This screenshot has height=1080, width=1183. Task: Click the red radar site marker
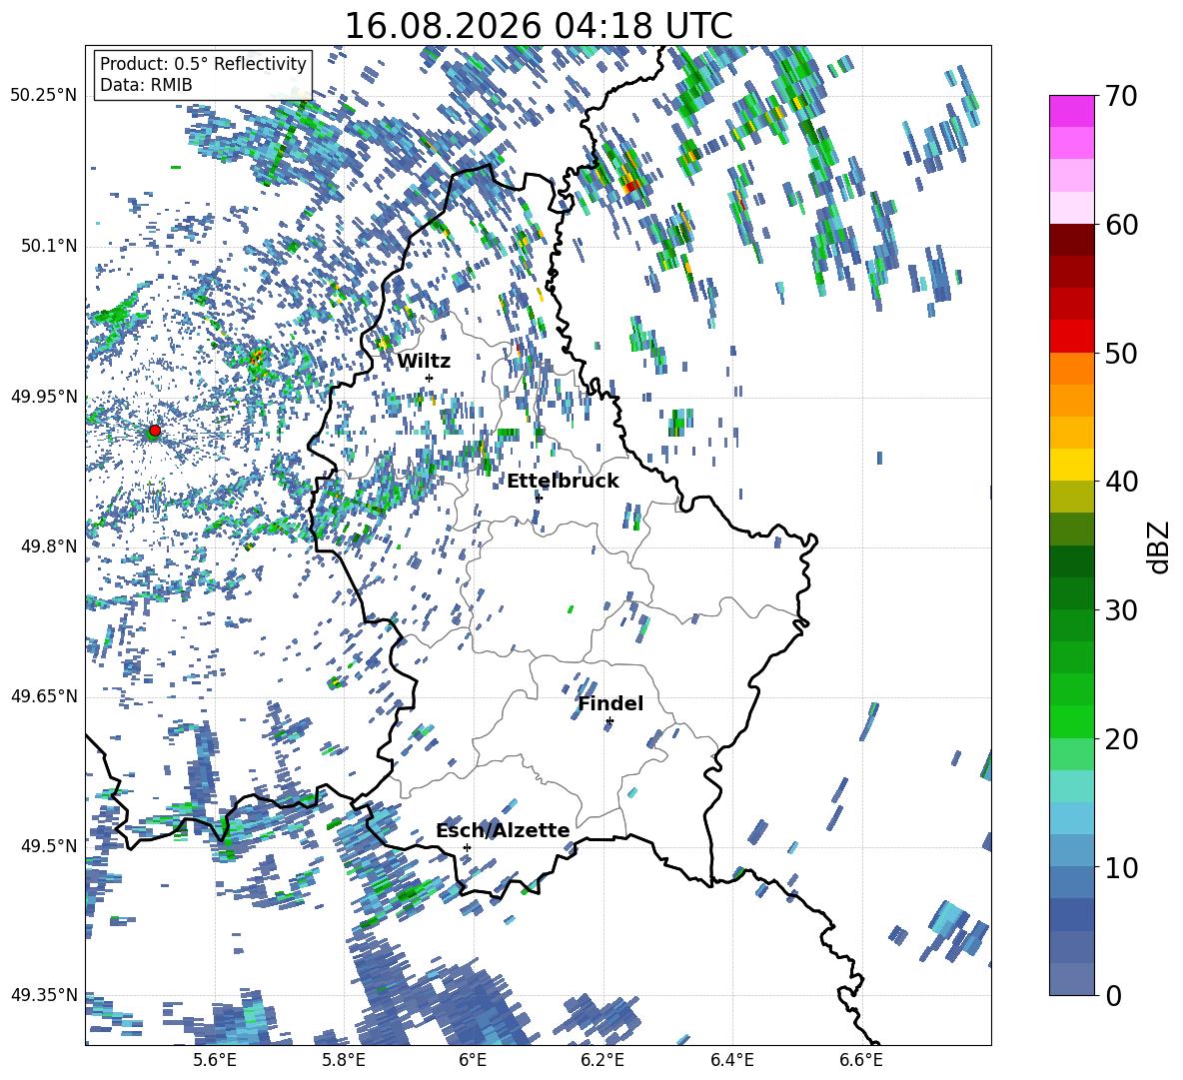(155, 430)
